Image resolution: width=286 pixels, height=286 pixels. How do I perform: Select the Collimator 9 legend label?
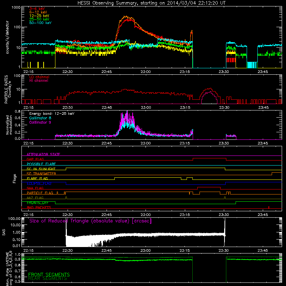[40, 122]
